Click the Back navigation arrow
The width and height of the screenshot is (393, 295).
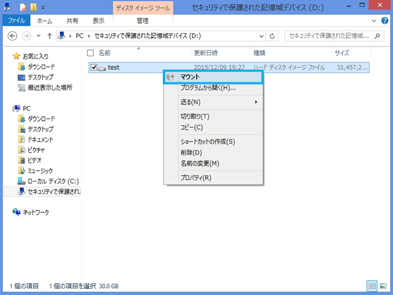click(12, 36)
